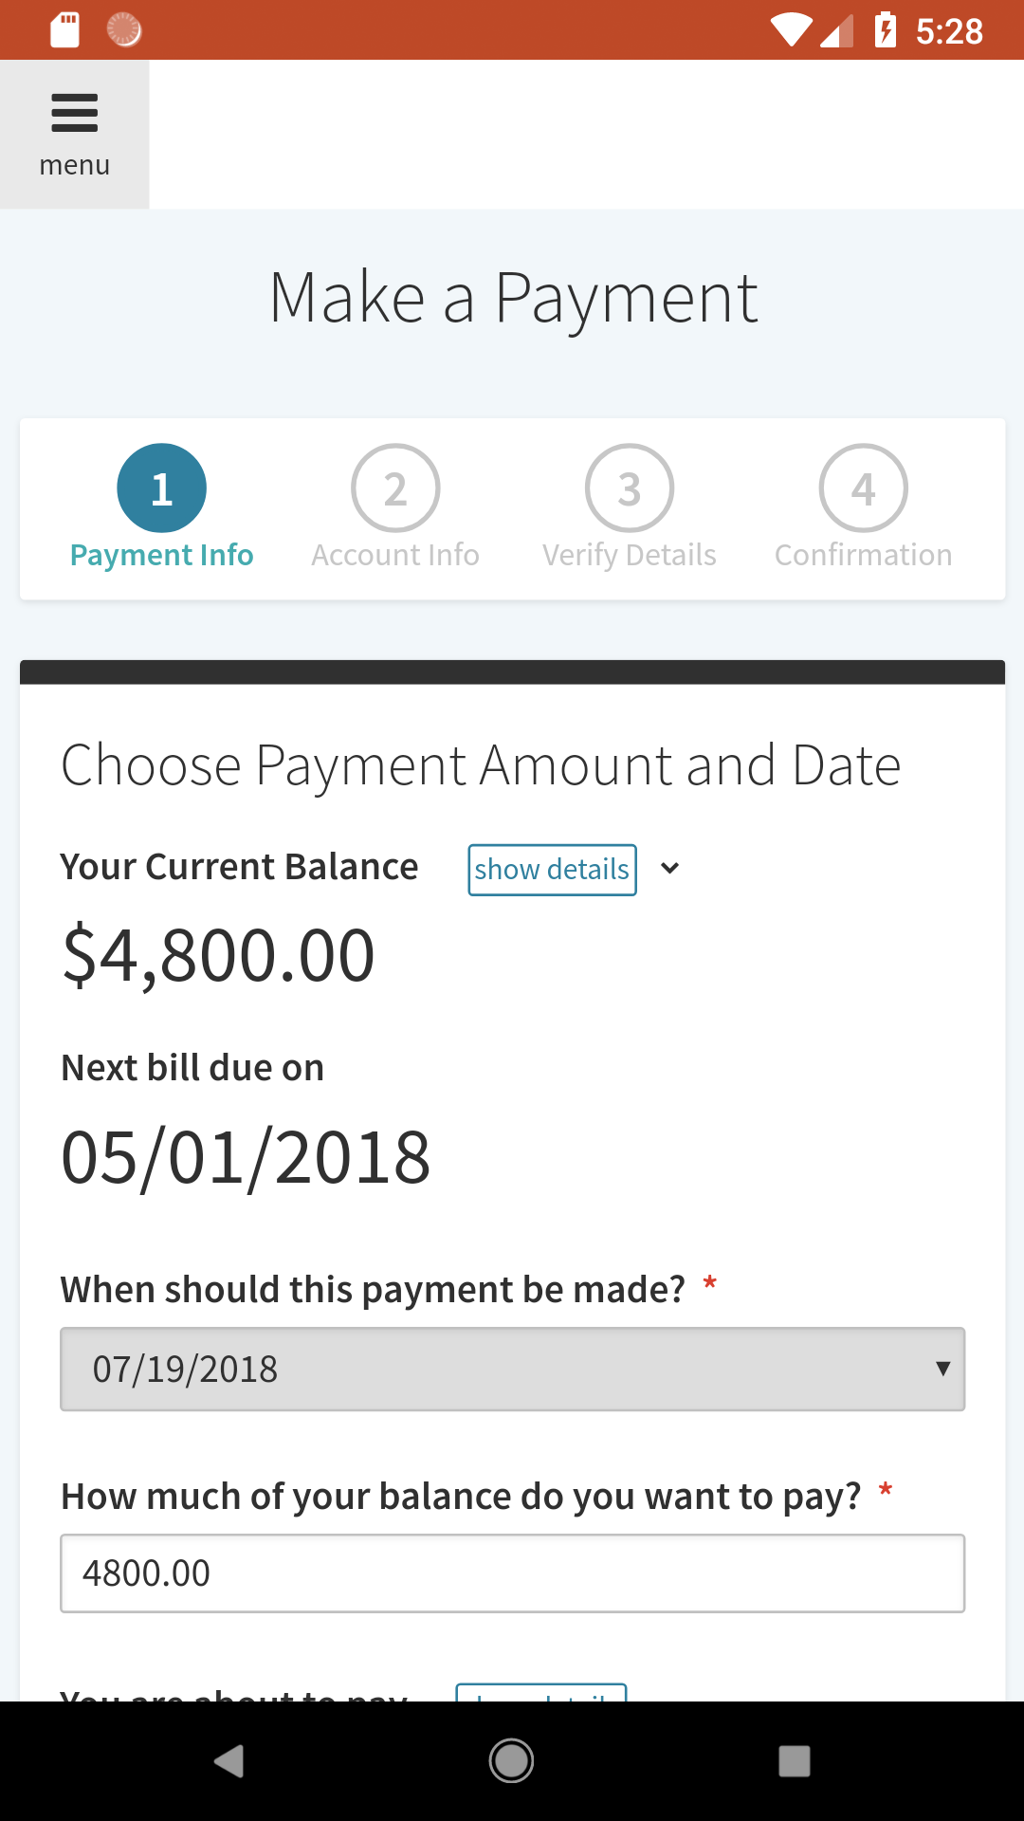Click the dropdown arrow beside 07/19/2018
The width and height of the screenshot is (1024, 1821).
click(x=942, y=1369)
